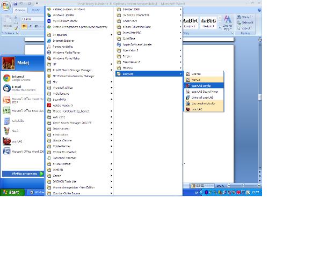This screenshot has height=257, width=333.
Task: Click My Bluetooth Places icon
Action: pyautogui.click(x=49, y=21)
